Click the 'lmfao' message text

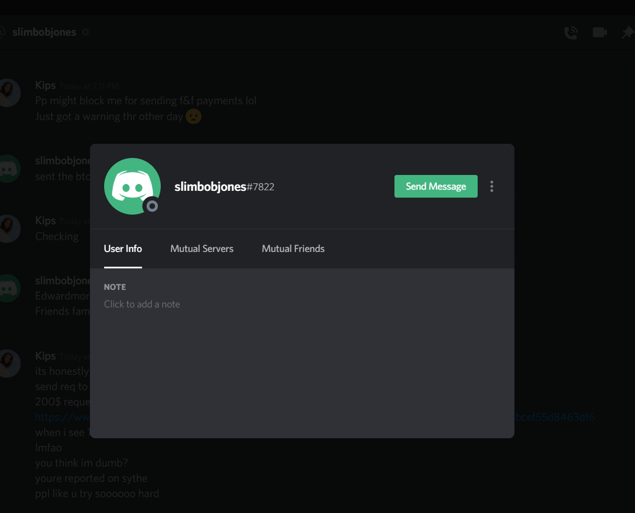(x=48, y=448)
